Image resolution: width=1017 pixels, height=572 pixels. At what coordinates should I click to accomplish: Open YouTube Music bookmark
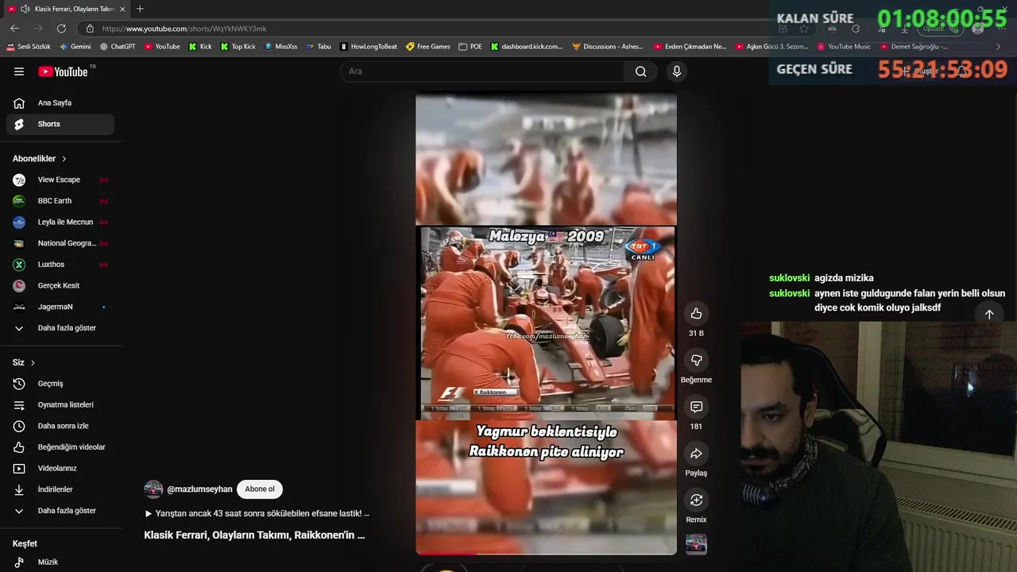pos(844,47)
